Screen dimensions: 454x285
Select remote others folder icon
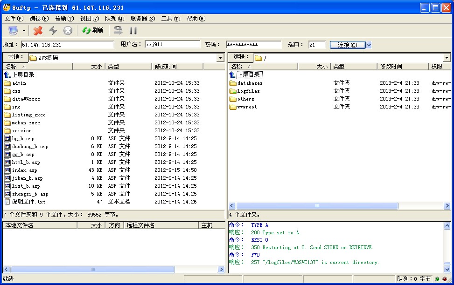(x=233, y=99)
